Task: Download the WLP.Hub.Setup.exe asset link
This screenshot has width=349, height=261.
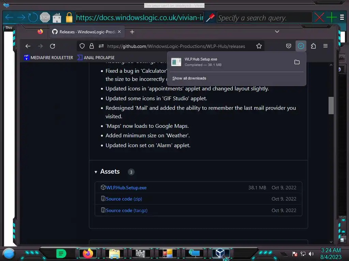Action: coord(126,188)
